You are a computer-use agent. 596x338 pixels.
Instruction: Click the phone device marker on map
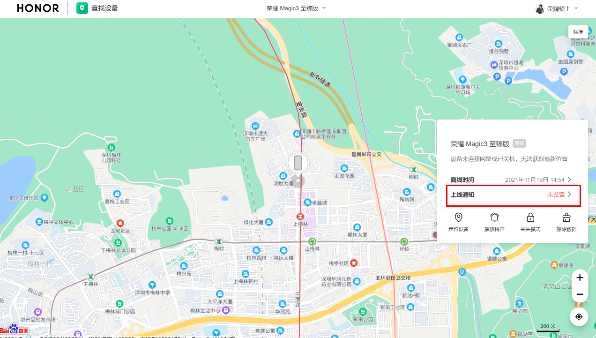click(298, 163)
